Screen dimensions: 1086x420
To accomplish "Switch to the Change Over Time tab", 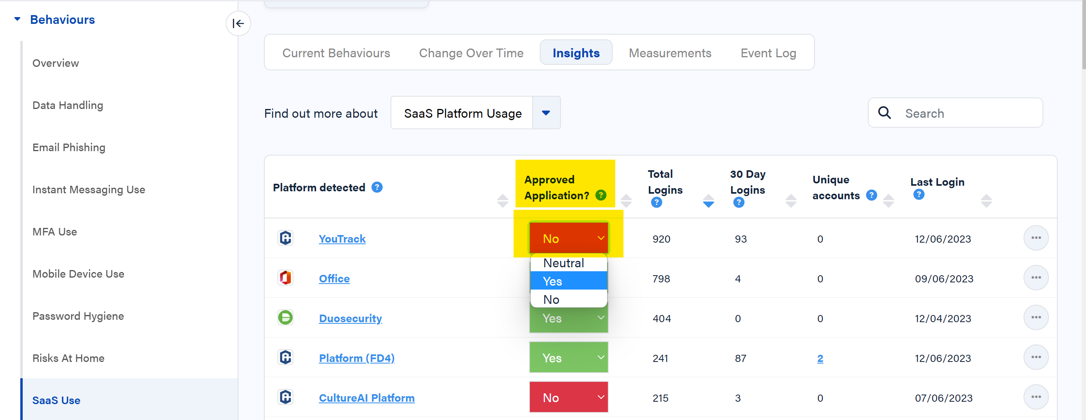I will tap(471, 53).
